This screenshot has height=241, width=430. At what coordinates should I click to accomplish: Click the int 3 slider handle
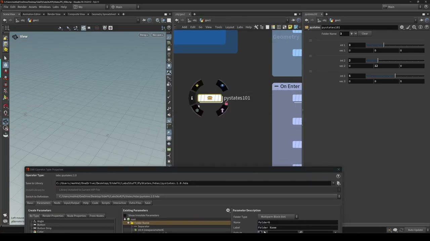click(x=395, y=76)
